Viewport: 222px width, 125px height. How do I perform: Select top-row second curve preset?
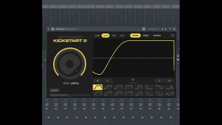click(108, 87)
